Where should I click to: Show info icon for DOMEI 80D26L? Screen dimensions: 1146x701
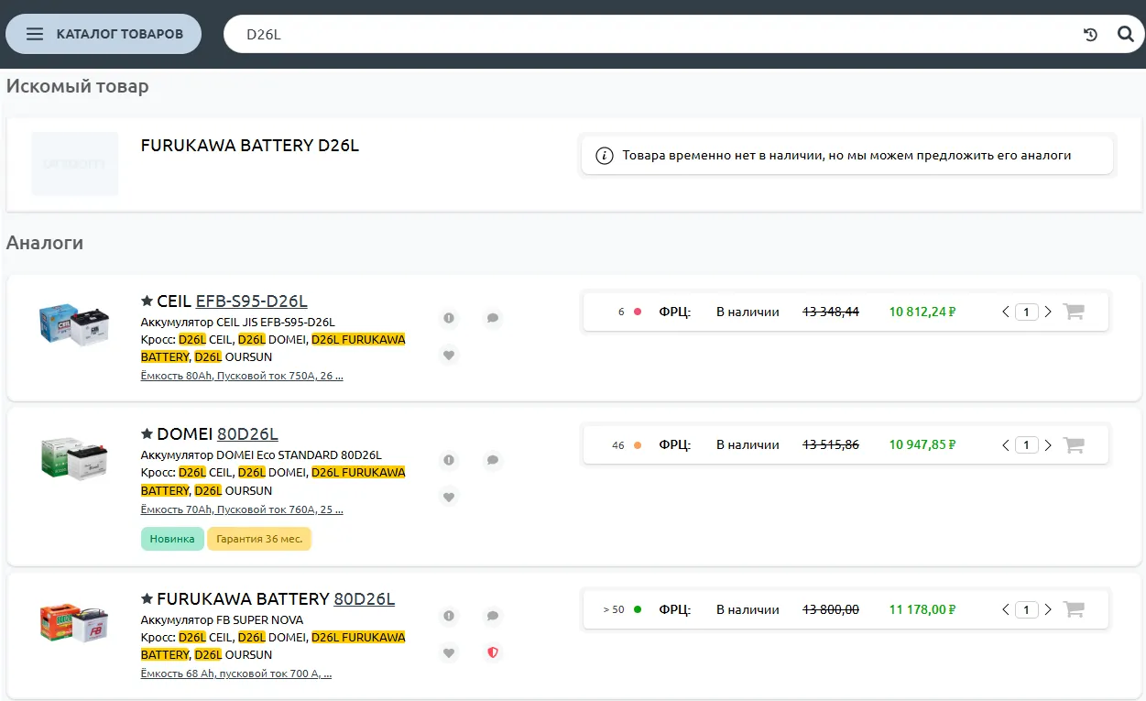tap(449, 460)
